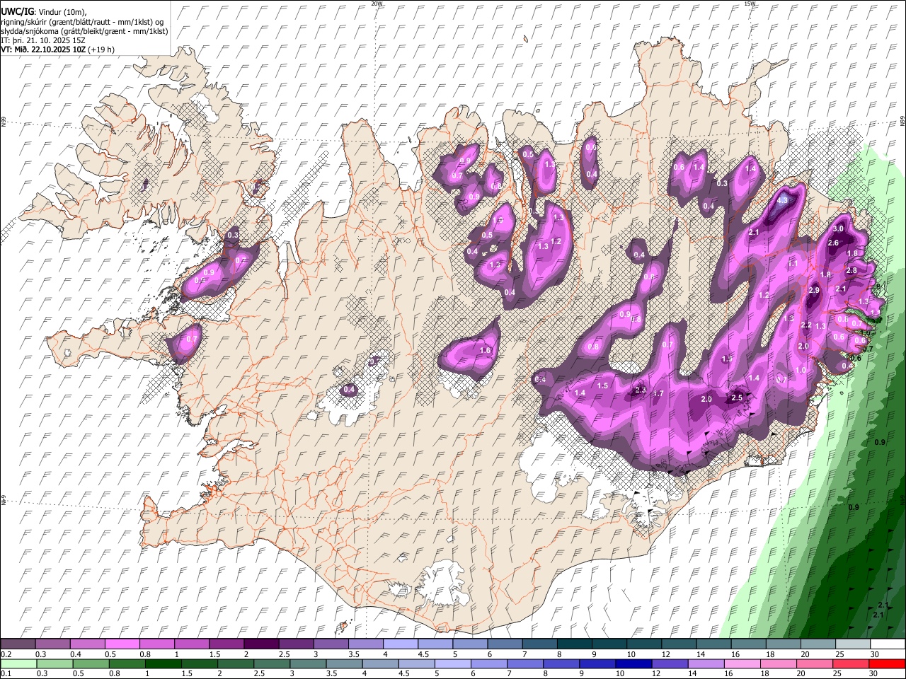The image size is (906, 679).
Task: Click the 'slydda/snjókoma' legend description line
Action: click(84, 30)
